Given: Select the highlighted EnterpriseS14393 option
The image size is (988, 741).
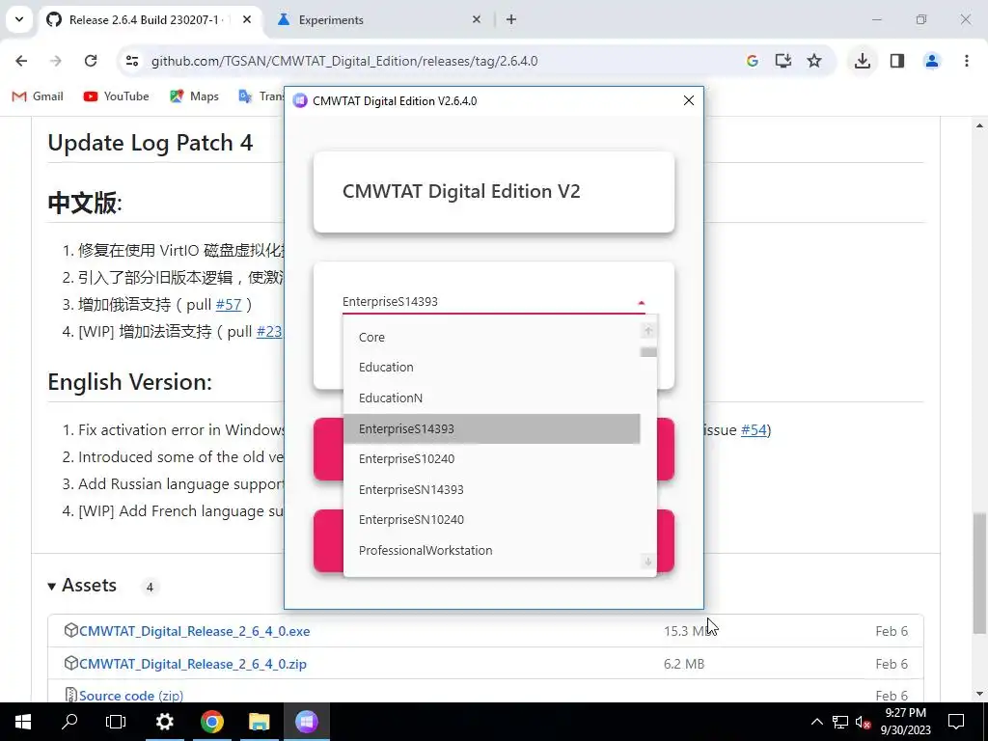Looking at the screenshot, I should [x=491, y=428].
